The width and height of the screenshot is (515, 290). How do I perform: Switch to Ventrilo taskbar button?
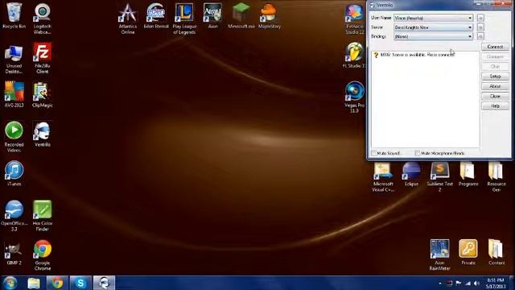tap(104, 283)
